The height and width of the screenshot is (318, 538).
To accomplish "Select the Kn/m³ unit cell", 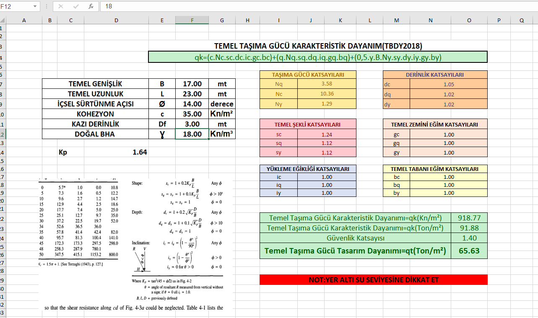I will coord(222,134).
